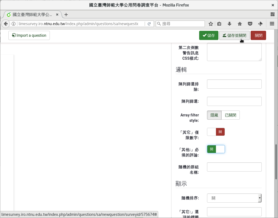The width and height of the screenshot is (278, 218).
Task: Close the Firefox window
Action: (x=273, y=5)
